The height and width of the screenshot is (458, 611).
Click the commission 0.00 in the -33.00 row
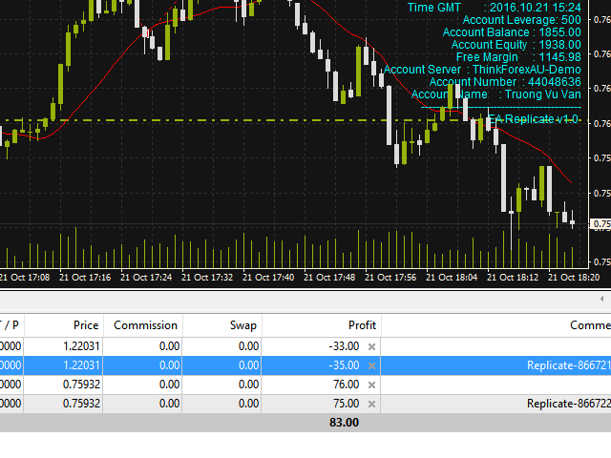(x=169, y=346)
